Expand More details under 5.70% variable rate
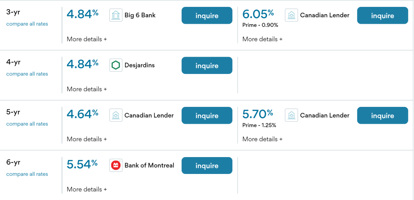 point(263,139)
